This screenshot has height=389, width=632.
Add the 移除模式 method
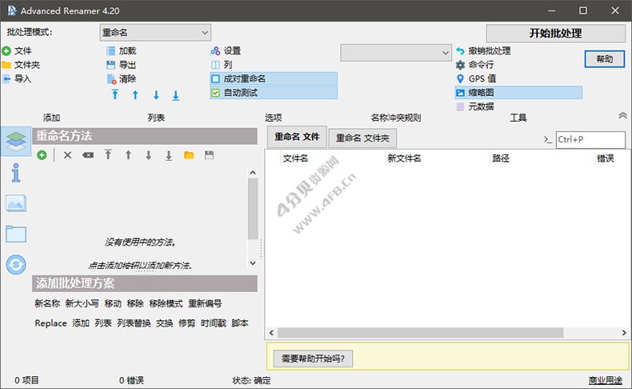(166, 303)
